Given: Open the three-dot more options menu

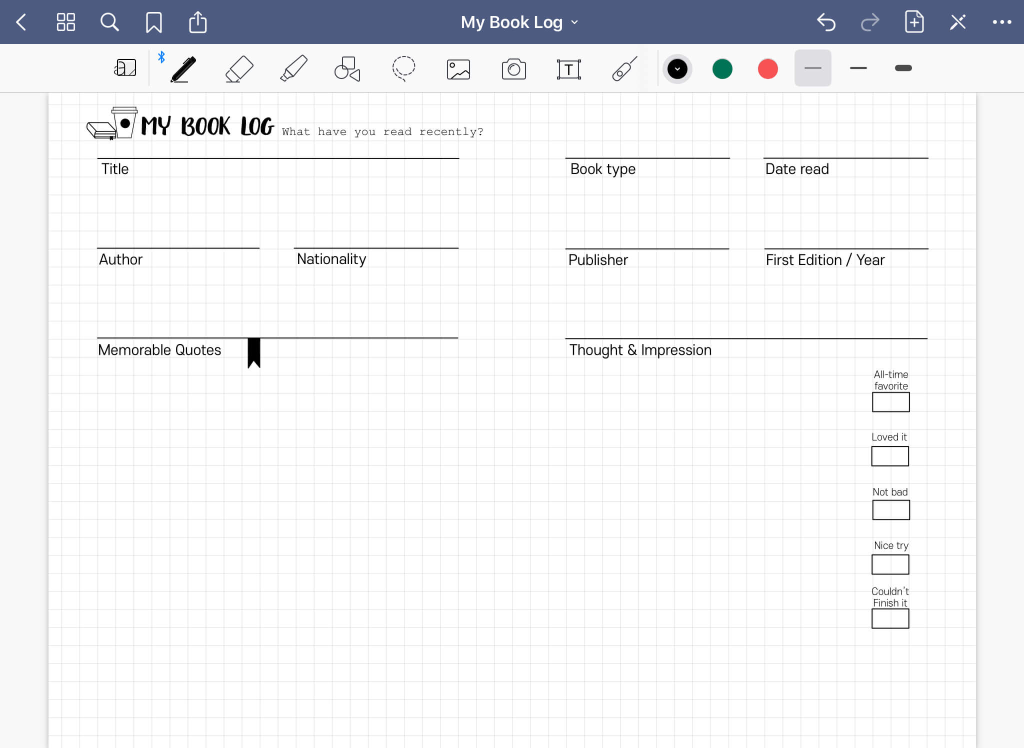Looking at the screenshot, I should click(1001, 22).
